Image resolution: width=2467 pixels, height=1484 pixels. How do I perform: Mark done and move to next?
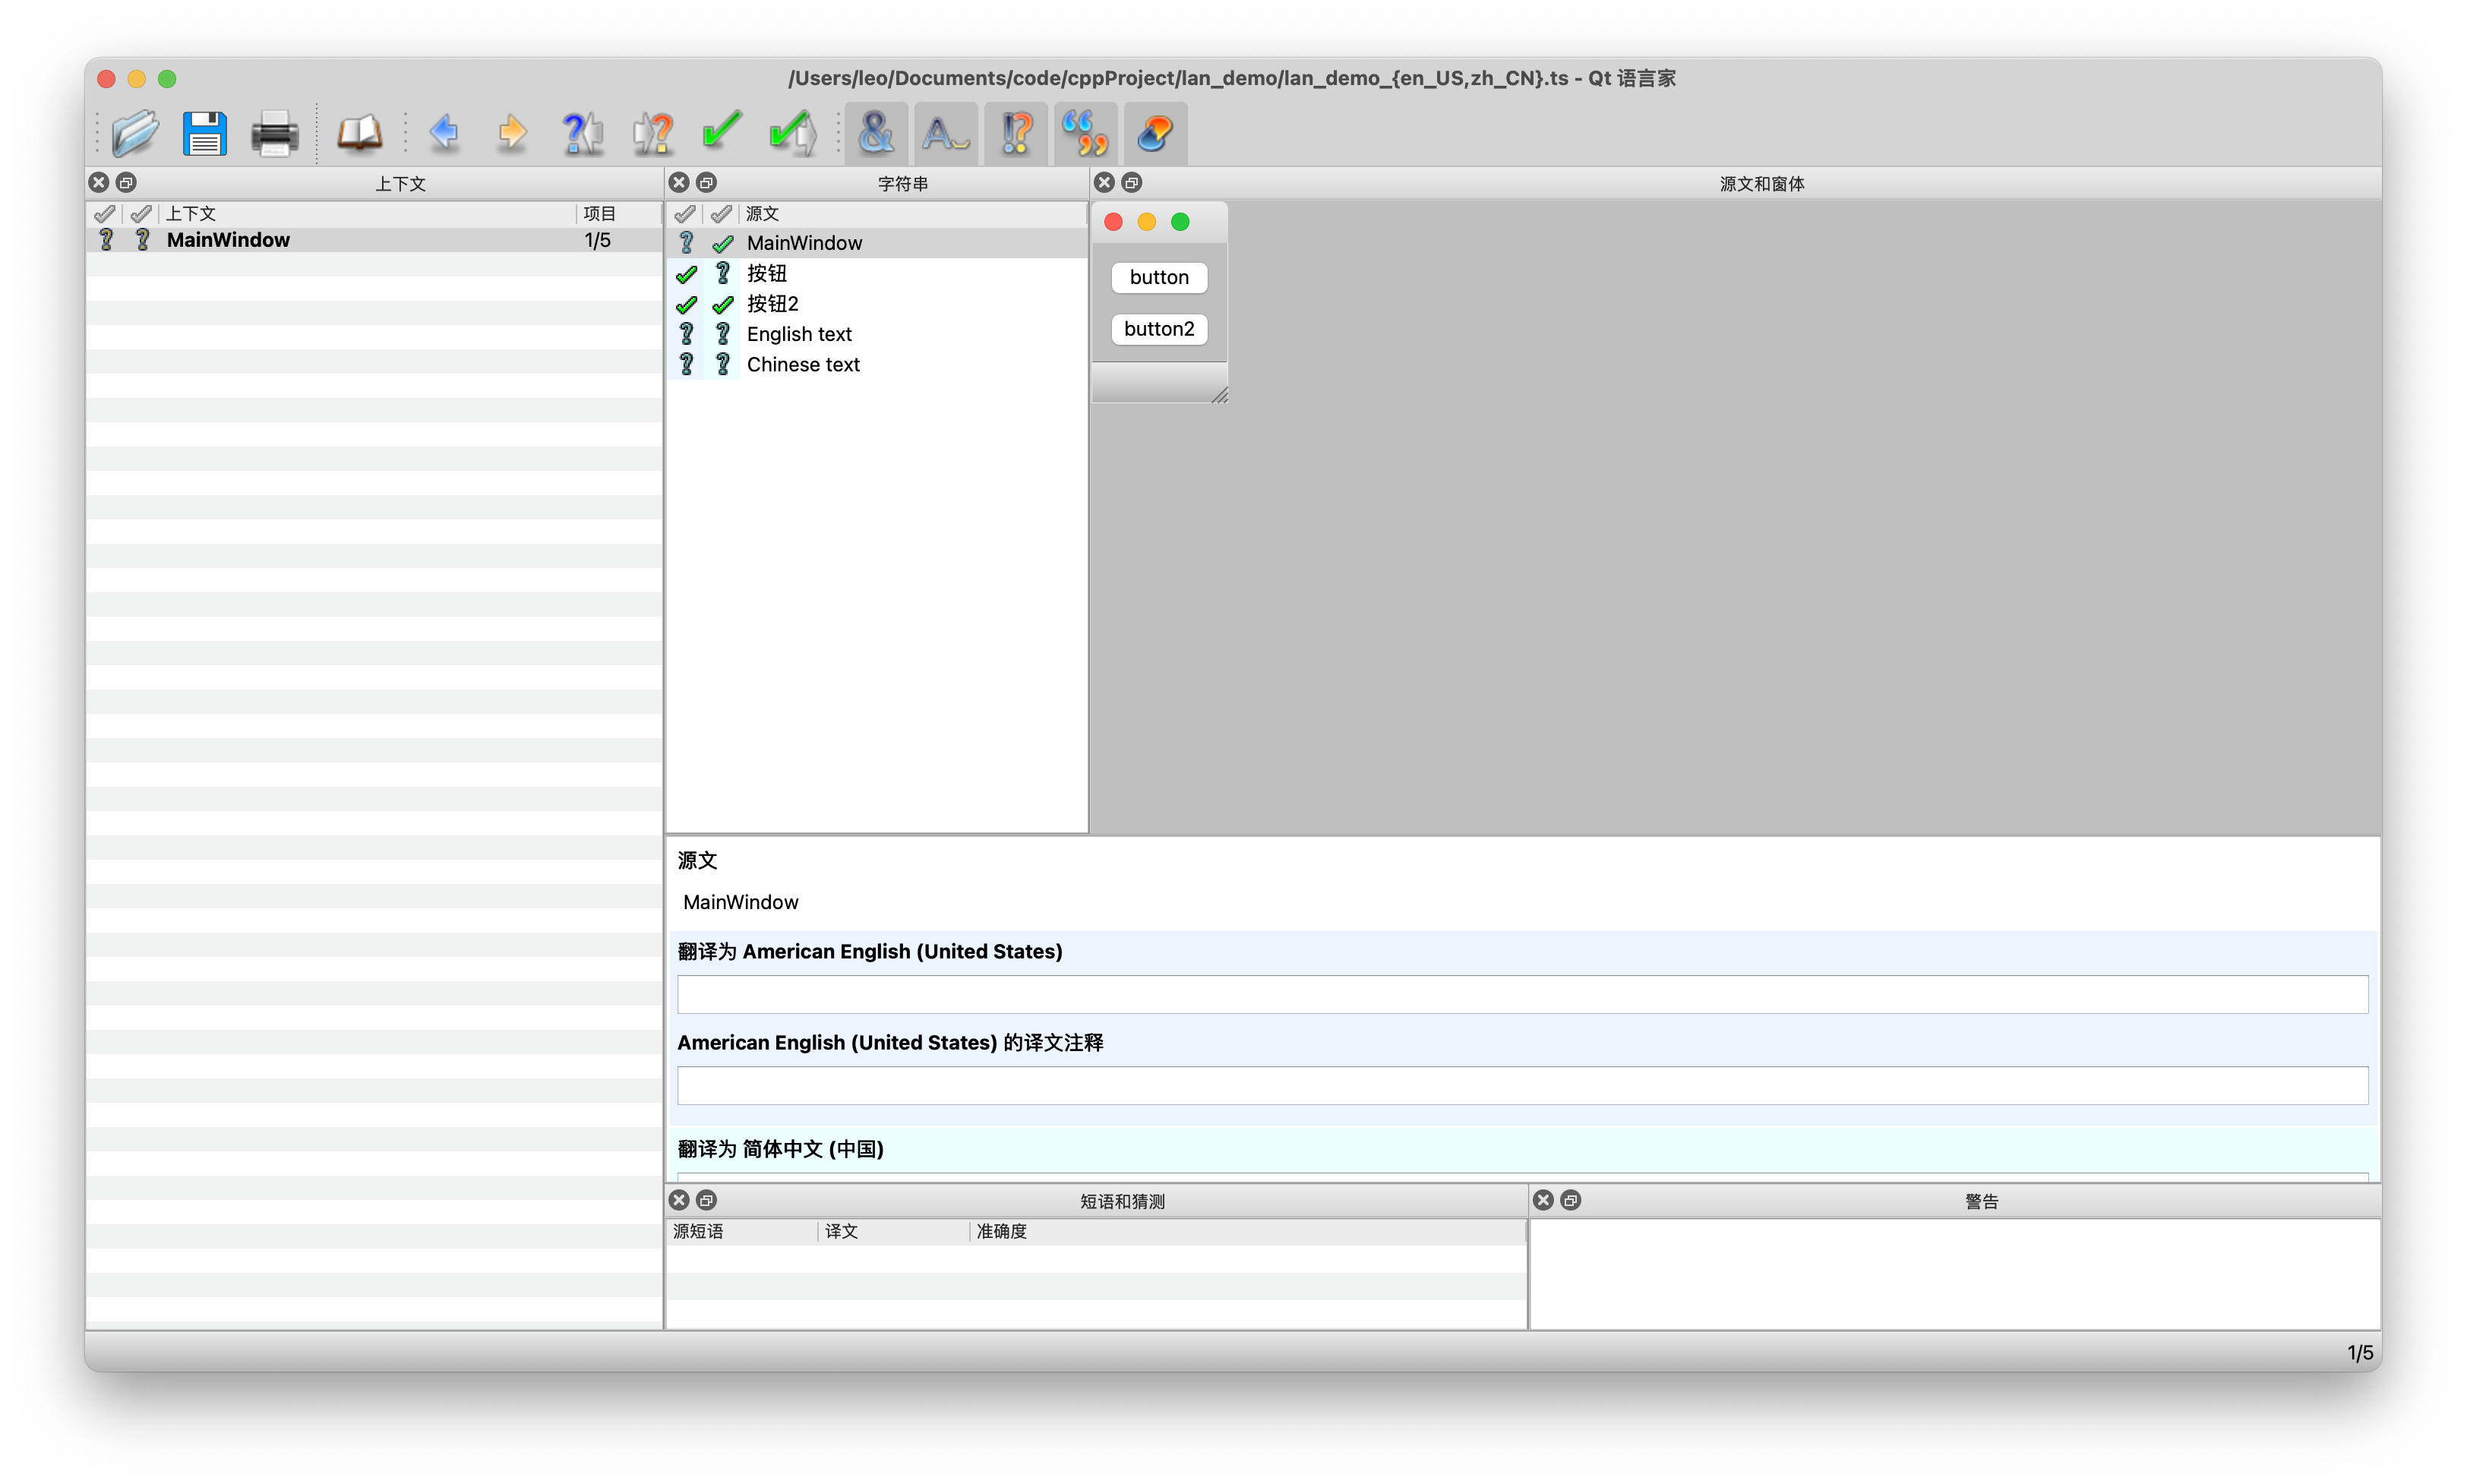click(x=792, y=133)
